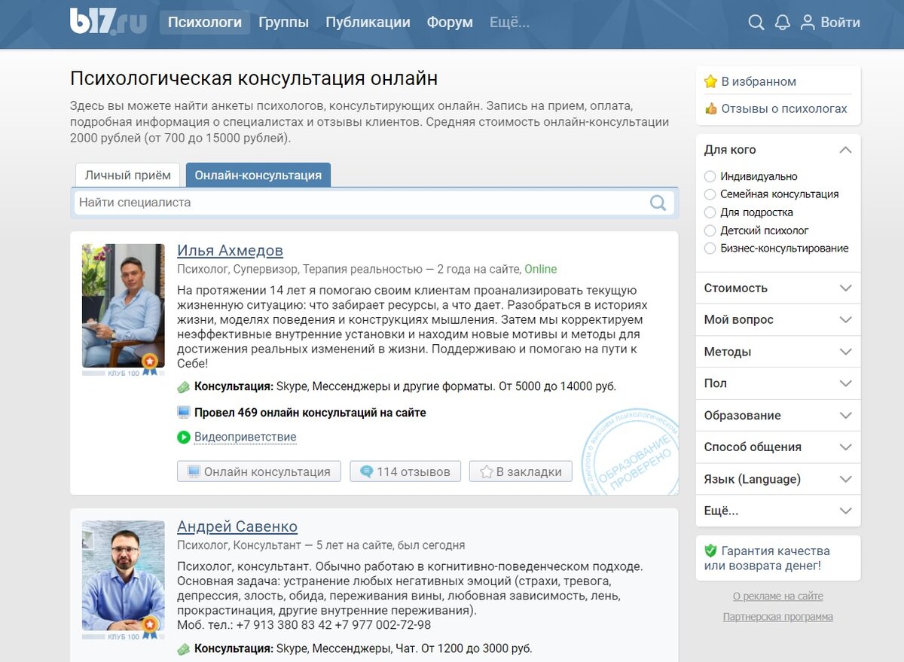Expand the Методы filter

pyautogui.click(x=778, y=352)
